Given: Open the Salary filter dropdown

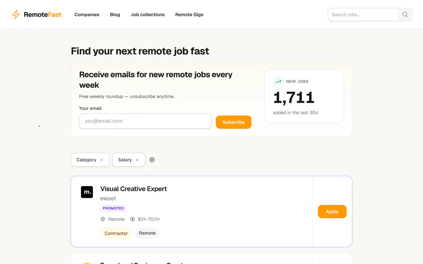Looking at the screenshot, I should click(129, 160).
